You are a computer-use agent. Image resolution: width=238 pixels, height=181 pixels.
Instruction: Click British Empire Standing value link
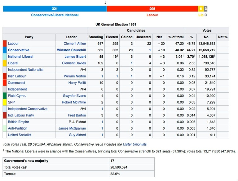point(102,122)
